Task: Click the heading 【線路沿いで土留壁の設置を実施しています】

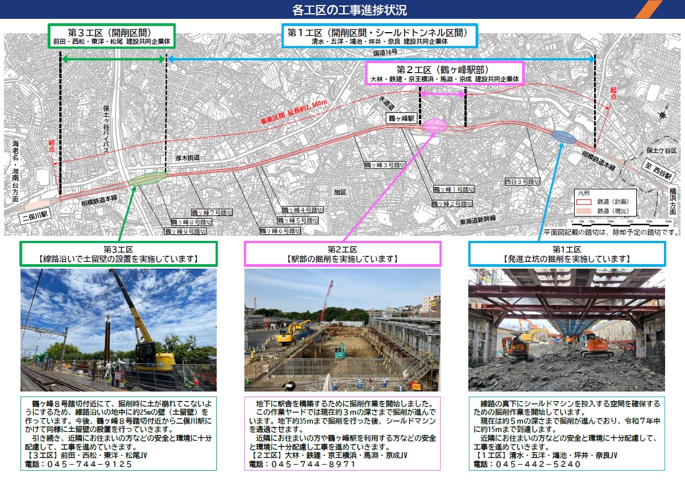Action: coord(119,259)
